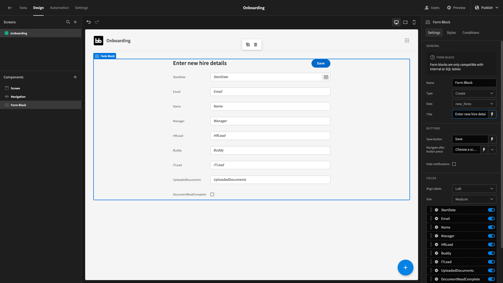Redo the last change
The width and height of the screenshot is (503, 283).
point(97,22)
